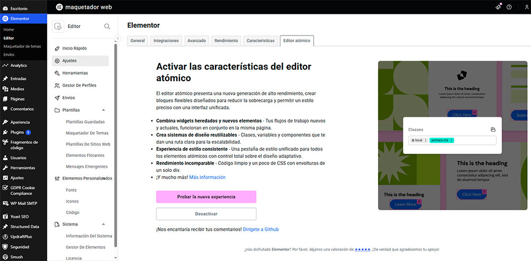Open search in the Editor sidebar
531x261 pixels.
107,27
